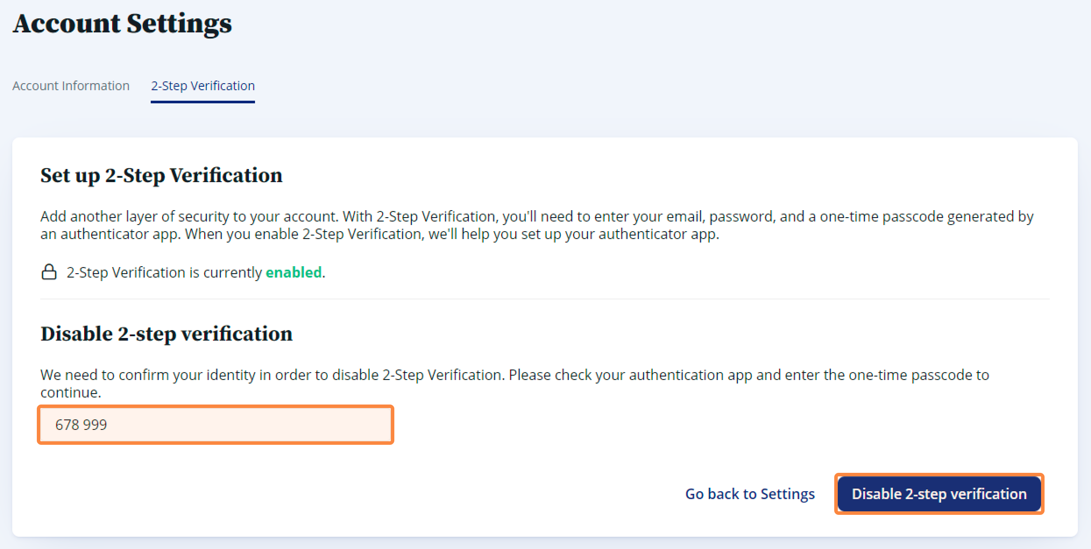Click the blank card area left of Go back to Settings
Viewport: 1091px width, 549px height.
(x=351, y=494)
